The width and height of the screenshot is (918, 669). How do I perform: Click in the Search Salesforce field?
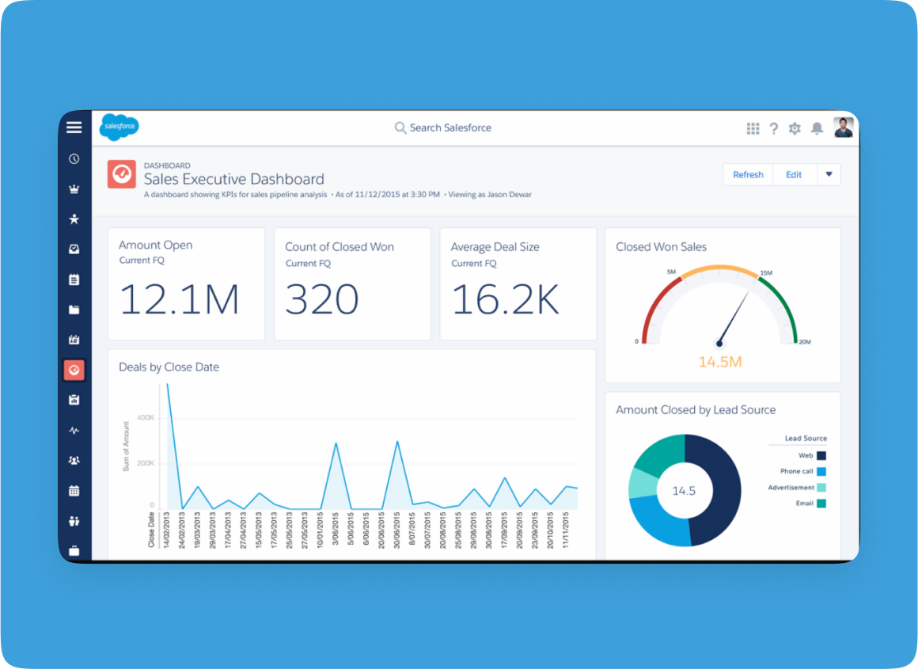pyautogui.click(x=450, y=127)
